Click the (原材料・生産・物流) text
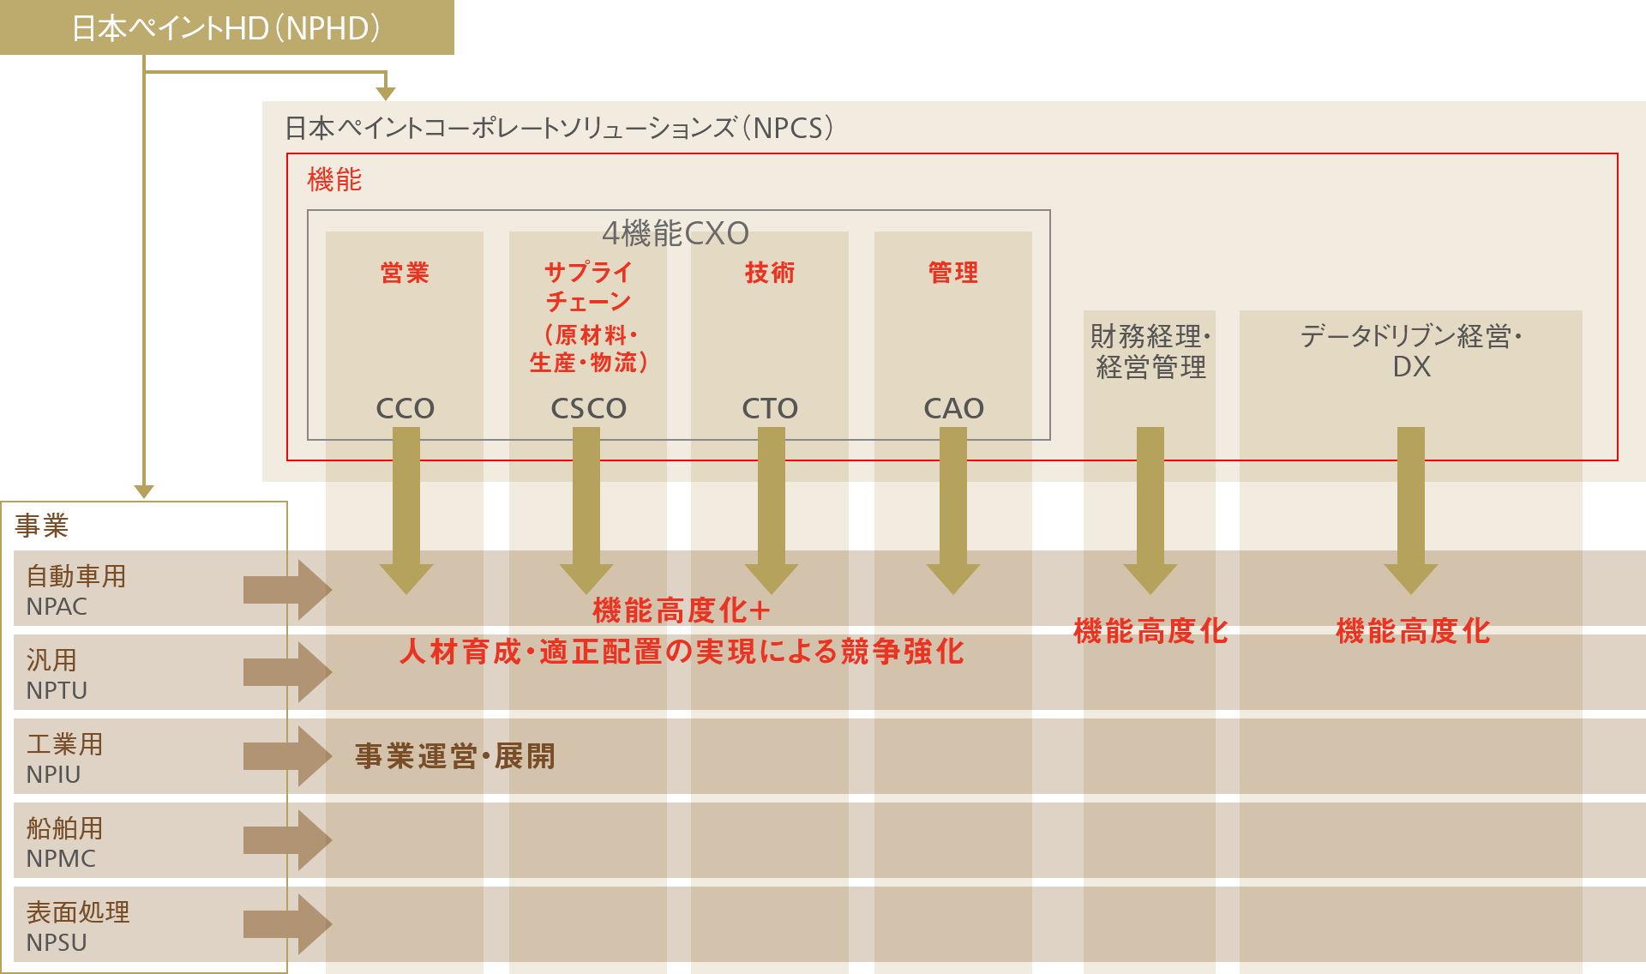Viewport: 1646px width, 974px height. coord(588,348)
